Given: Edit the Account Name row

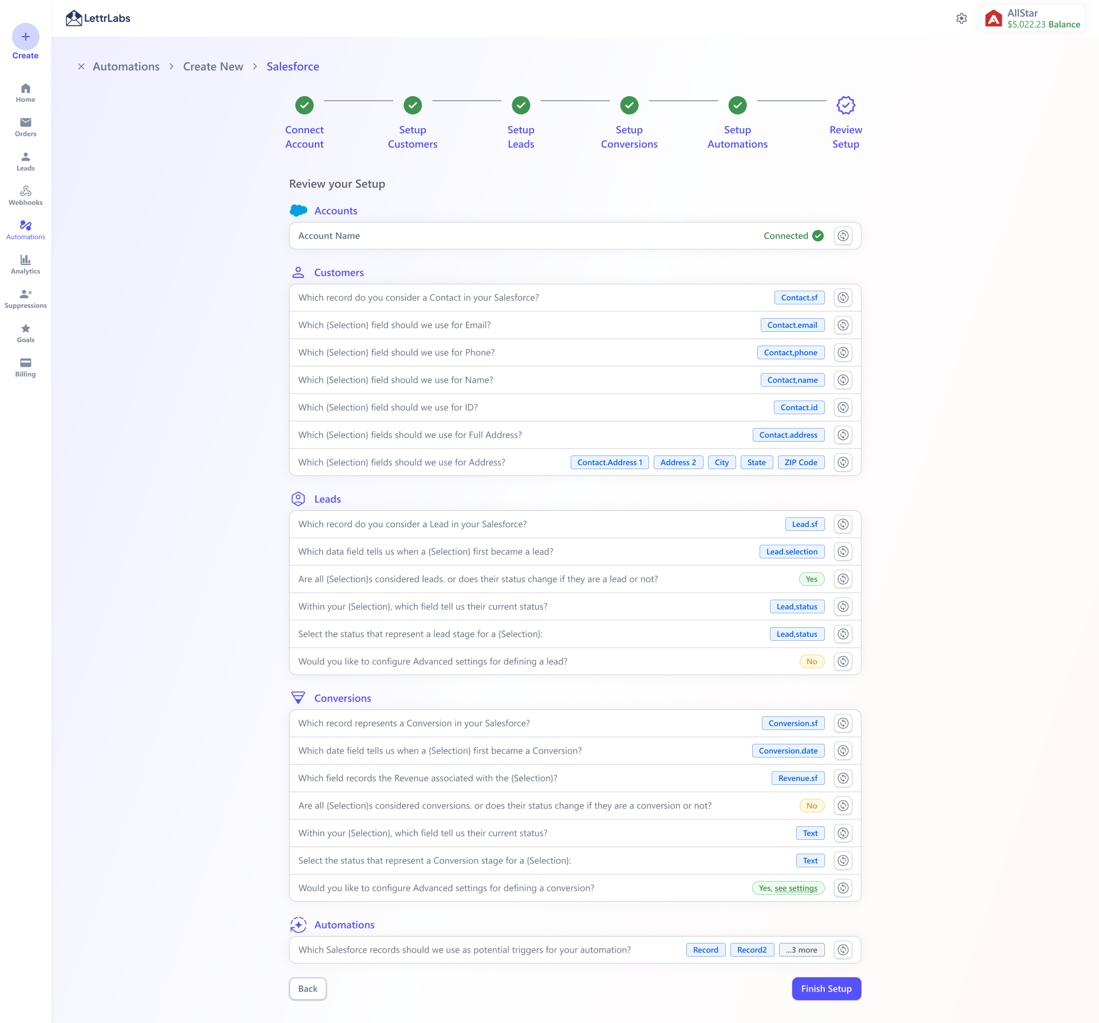Looking at the screenshot, I should point(843,236).
